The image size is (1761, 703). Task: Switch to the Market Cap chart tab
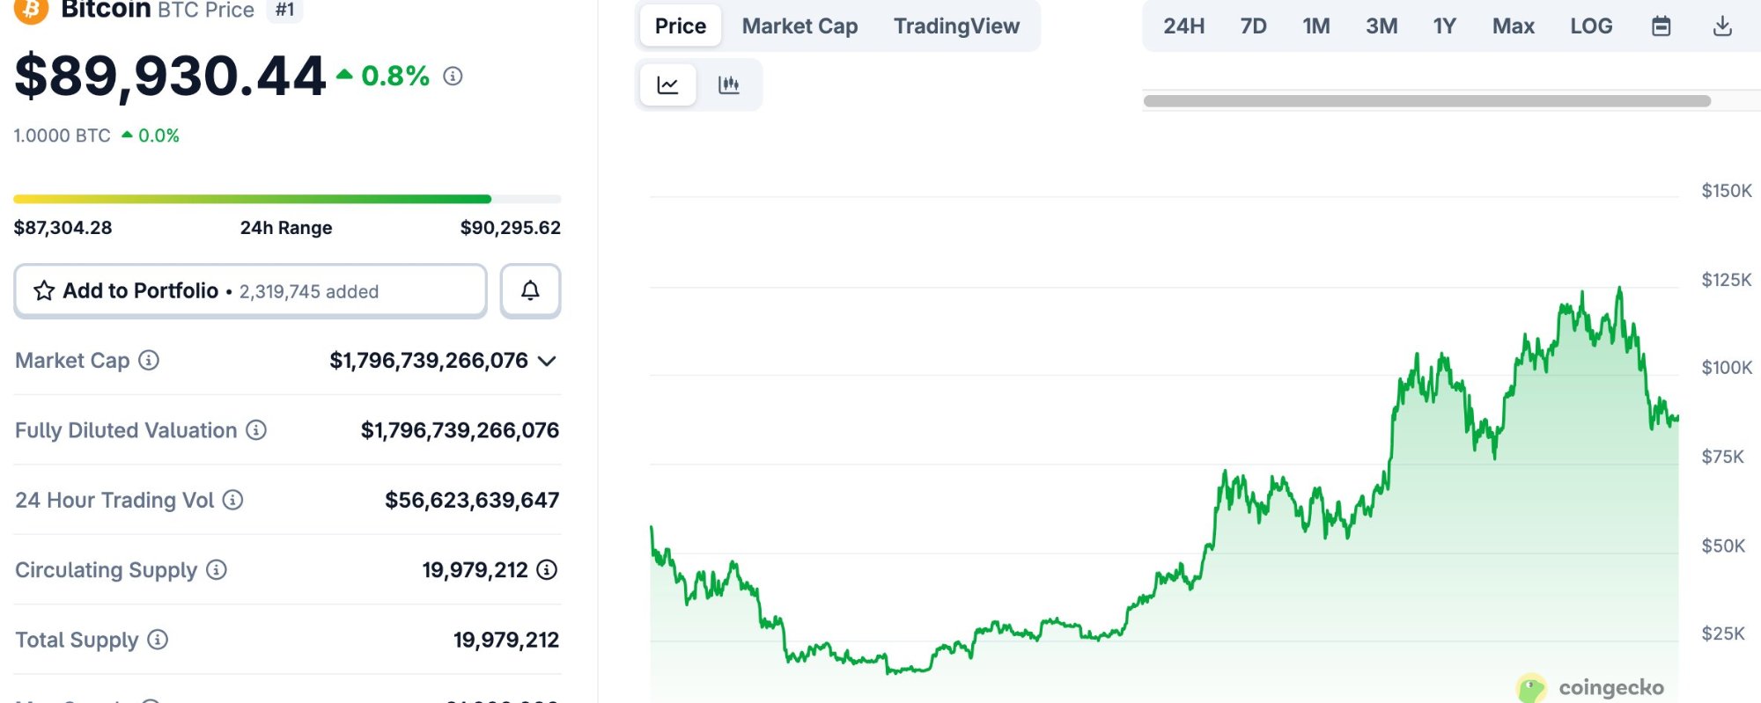(x=798, y=26)
